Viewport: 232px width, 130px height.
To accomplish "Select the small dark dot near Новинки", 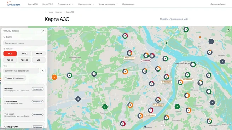I will pyautogui.click(x=145, y=127).
